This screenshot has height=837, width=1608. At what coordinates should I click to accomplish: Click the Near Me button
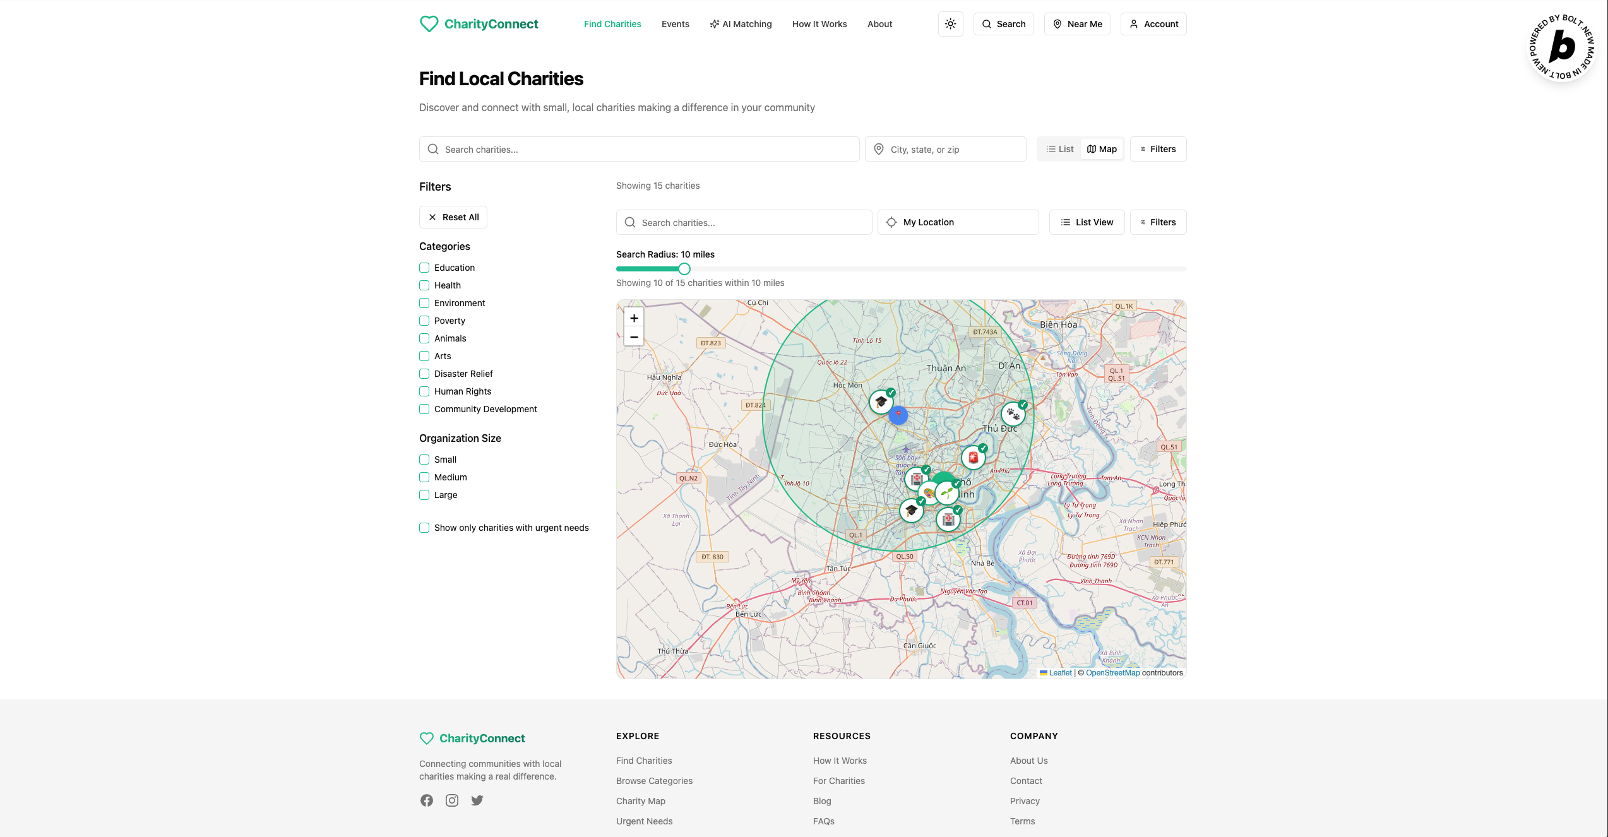point(1077,24)
